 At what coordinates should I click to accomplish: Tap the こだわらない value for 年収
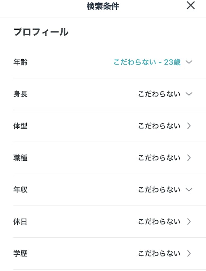(159, 190)
